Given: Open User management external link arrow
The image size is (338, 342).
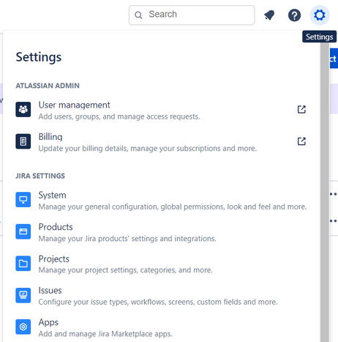Looking at the screenshot, I should (301, 109).
